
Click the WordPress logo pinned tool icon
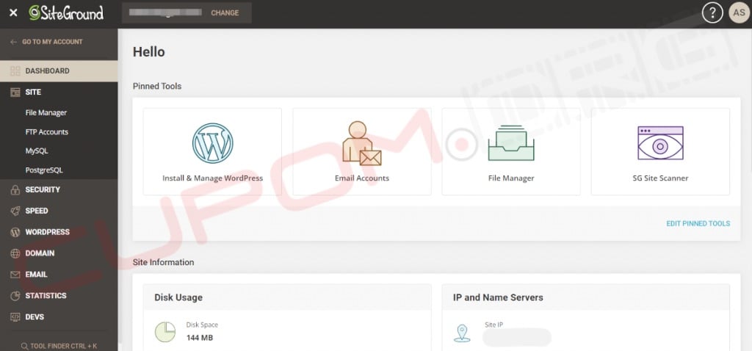tap(212, 143)
